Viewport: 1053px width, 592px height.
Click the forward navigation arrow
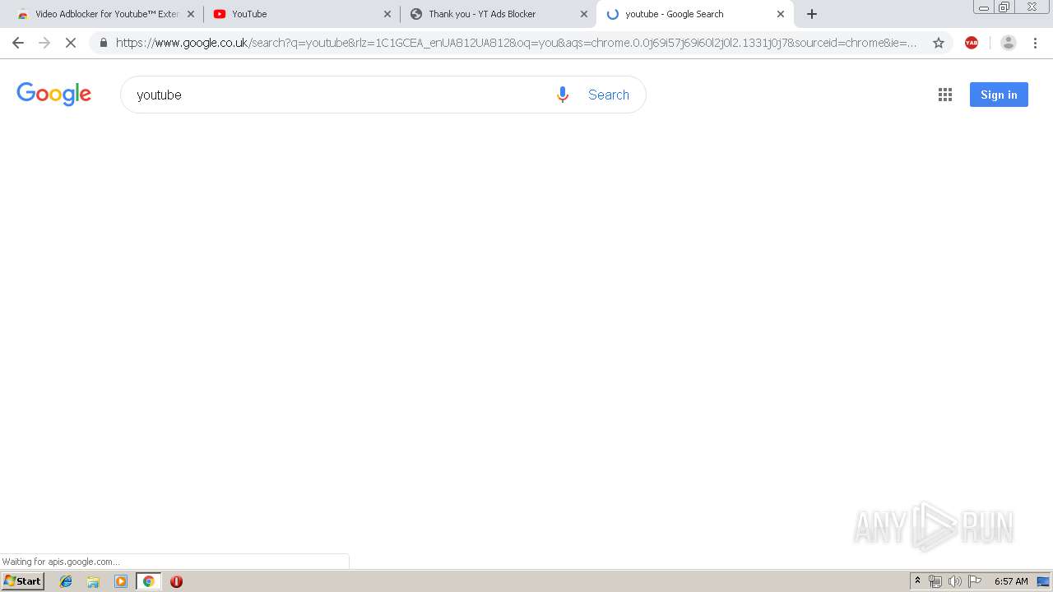(44, 43)
